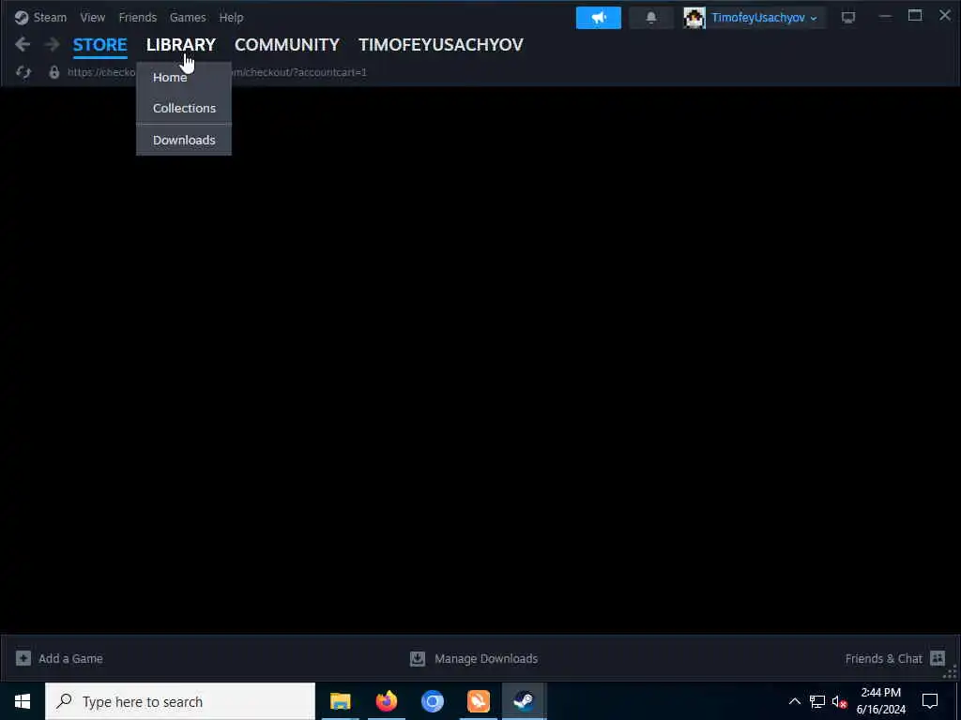Open the Windows Start menu
Screen dimensions: 961x720
tap(23, 701)
